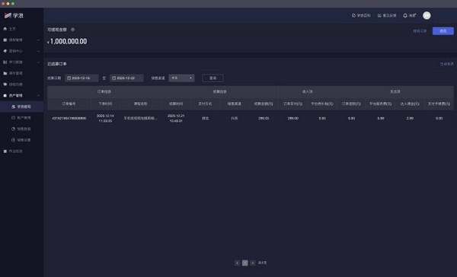The width and height of the screenshot is (457, 277).
Task: Click the query button
Action: tap(213, 78)
